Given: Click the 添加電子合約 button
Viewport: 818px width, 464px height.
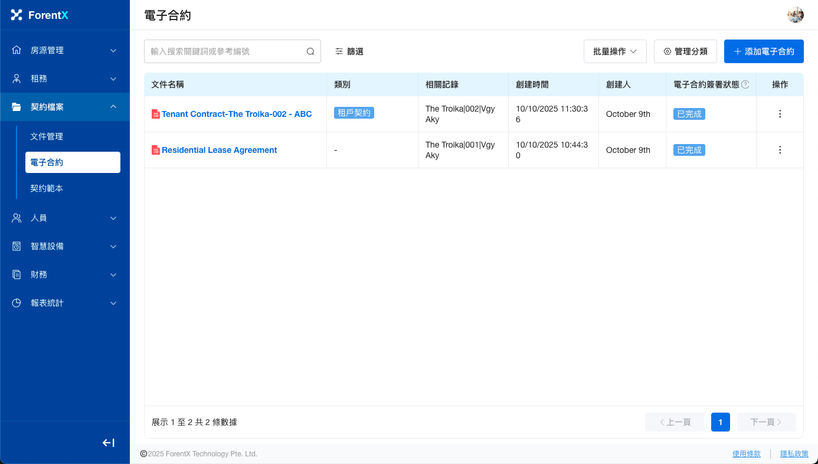Looking at the screenshot, I should 764,51.
